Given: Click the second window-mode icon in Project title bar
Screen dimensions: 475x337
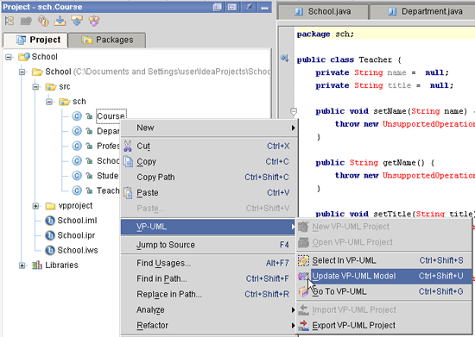Looking at the screenshot, I should pos(232,7).
